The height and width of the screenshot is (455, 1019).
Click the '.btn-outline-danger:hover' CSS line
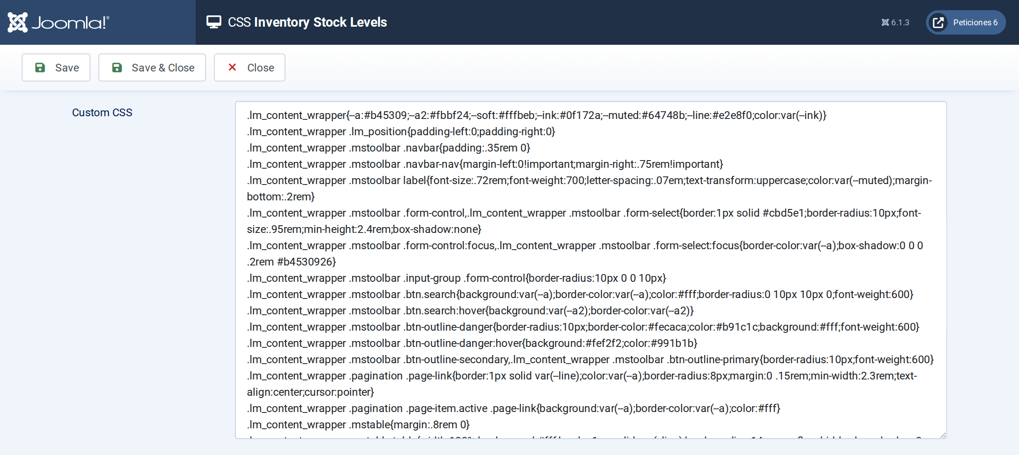[x=472, y=343]
